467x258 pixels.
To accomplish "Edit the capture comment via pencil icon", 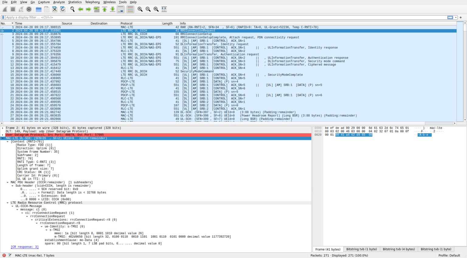I will tap(9, 255).
